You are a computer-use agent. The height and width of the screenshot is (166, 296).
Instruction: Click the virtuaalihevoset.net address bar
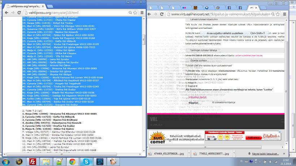(x=224, y=14)
